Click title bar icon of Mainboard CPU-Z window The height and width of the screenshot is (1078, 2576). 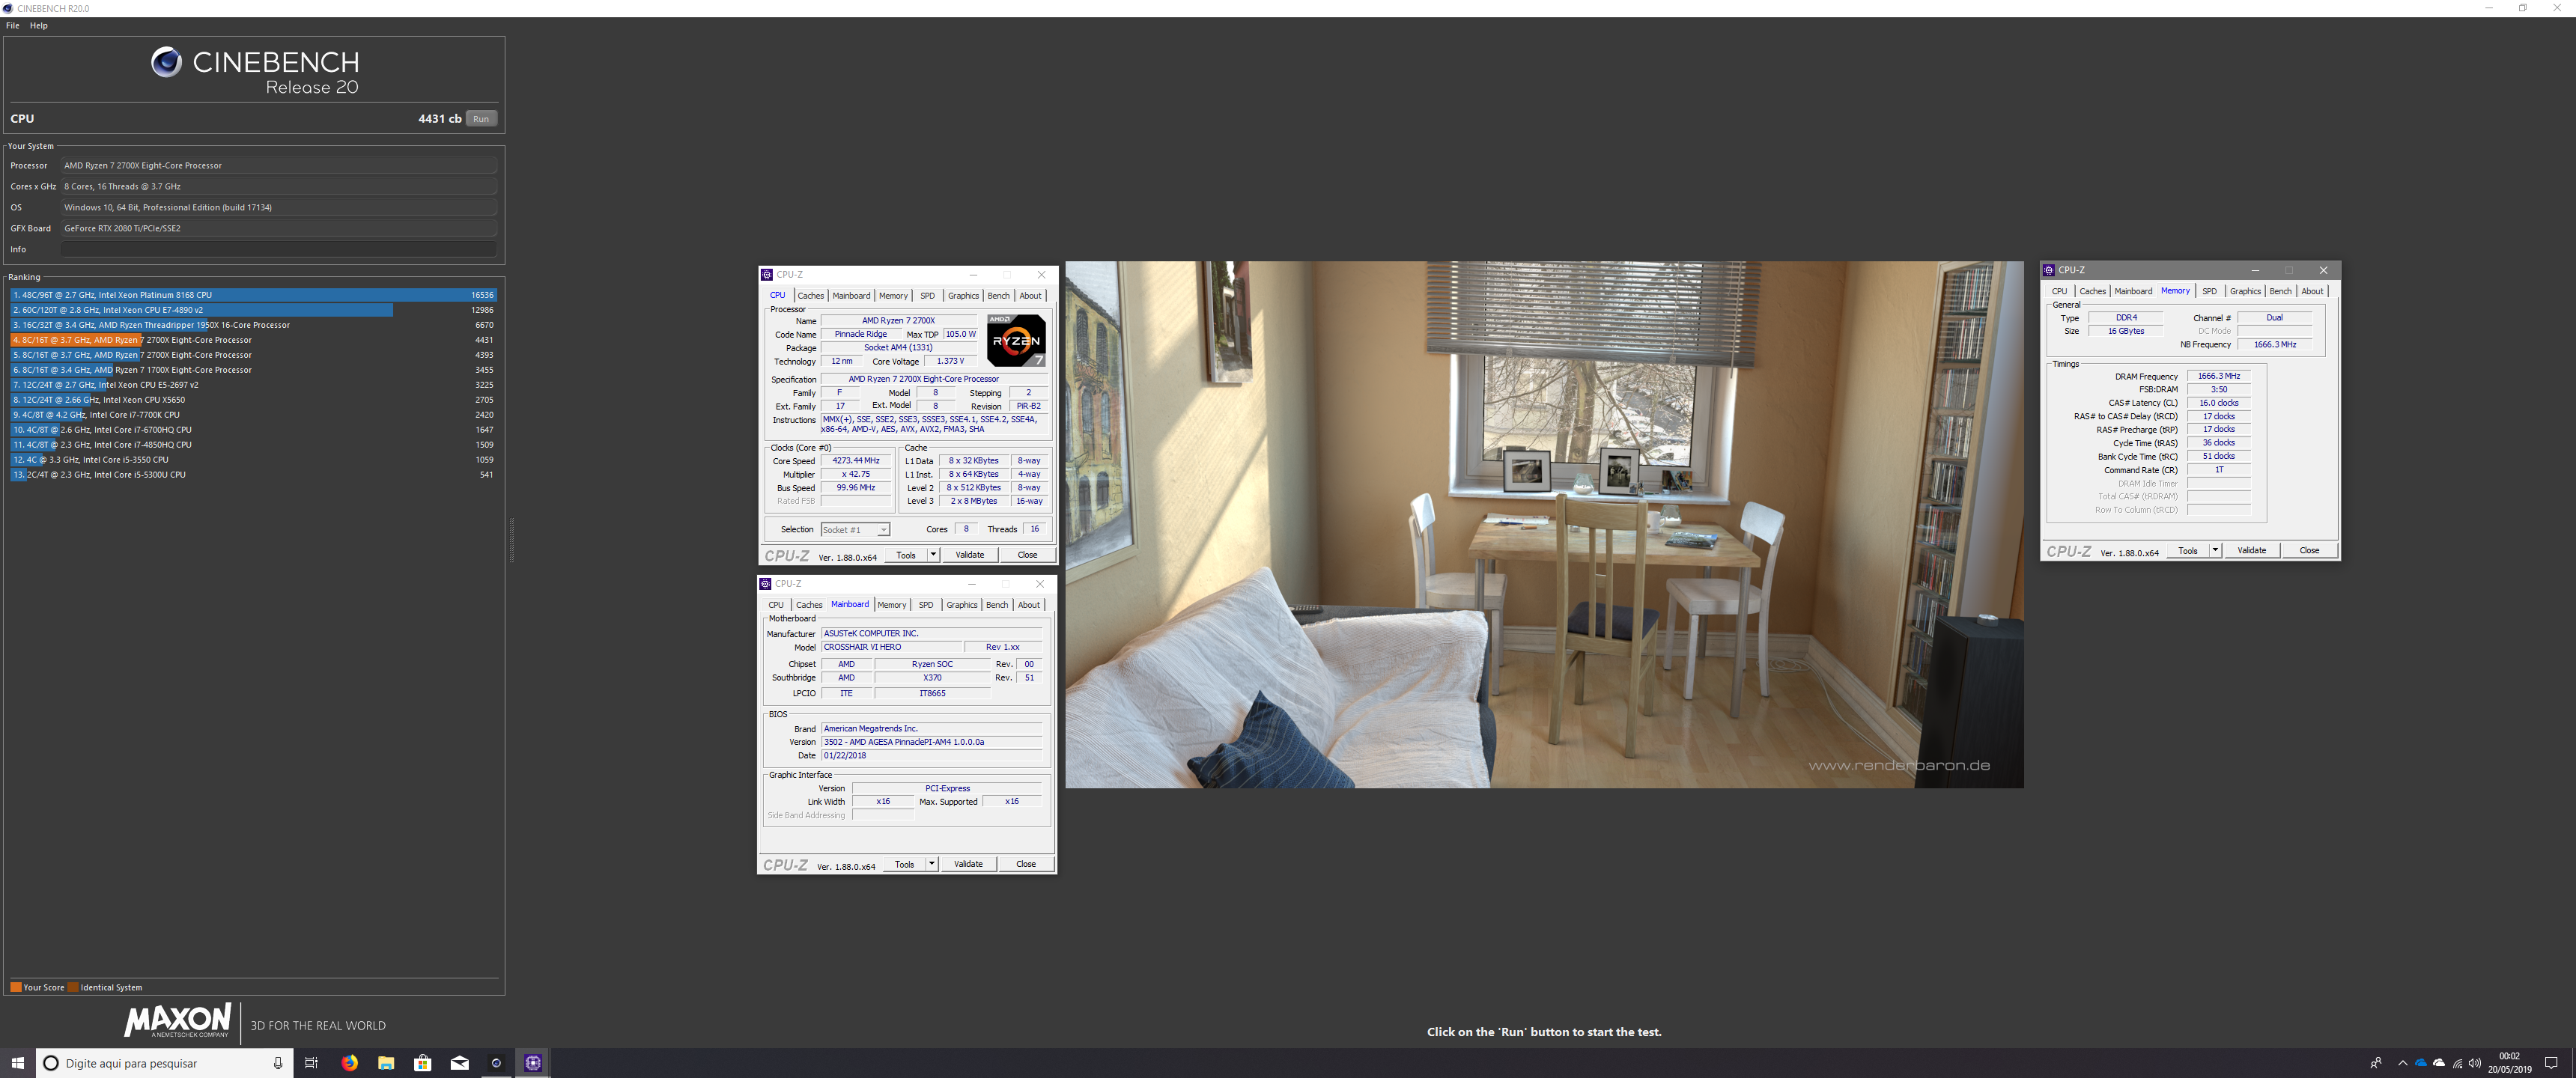[x=766, y=584]
